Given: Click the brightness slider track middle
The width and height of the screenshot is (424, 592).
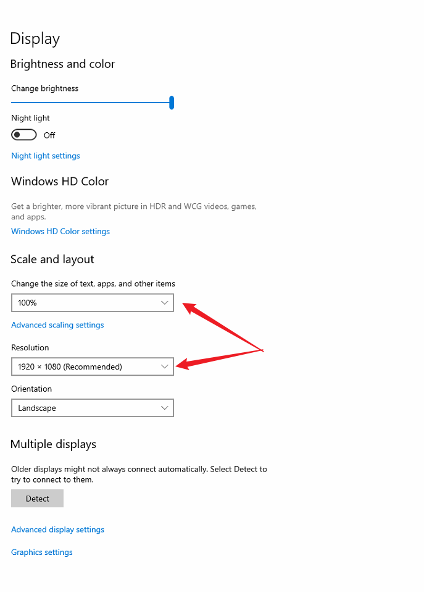Looking at the screenshot, I should pyautogui.click(x=91, y=103).
